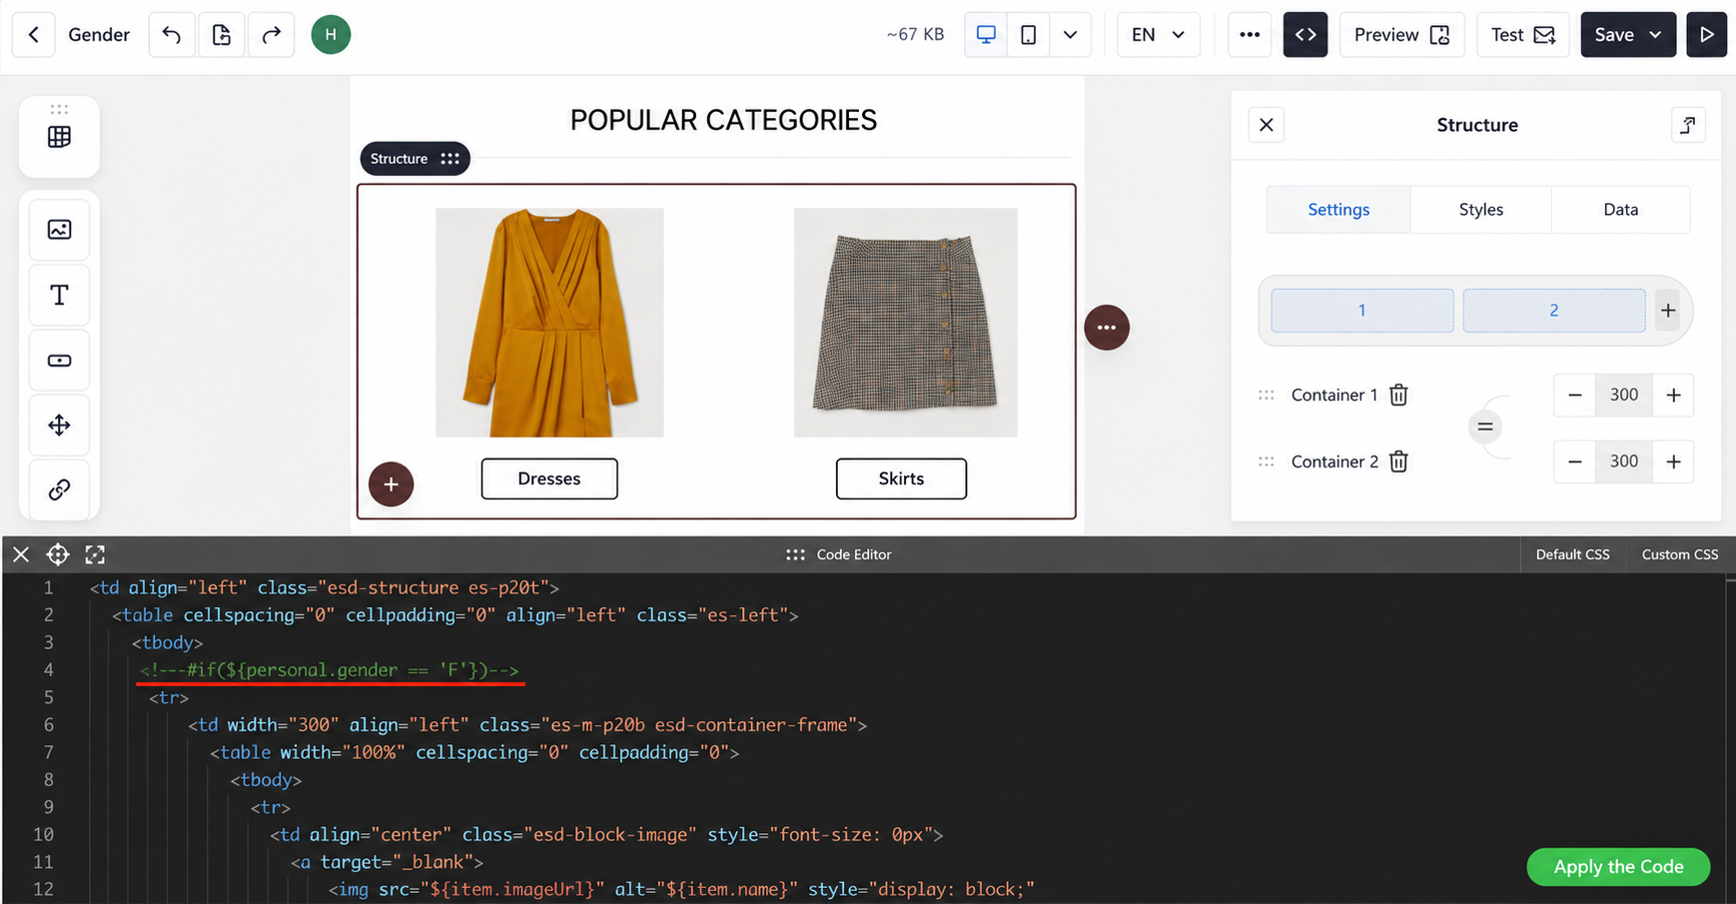Redo the last undone change

point(272,35)
